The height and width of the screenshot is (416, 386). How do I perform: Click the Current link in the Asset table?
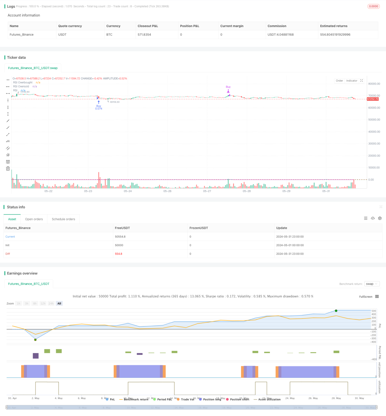pyautogui.click(x=10, y=237)
